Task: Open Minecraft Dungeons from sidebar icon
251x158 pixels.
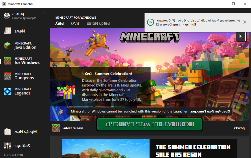Action: tap(7, 76)
